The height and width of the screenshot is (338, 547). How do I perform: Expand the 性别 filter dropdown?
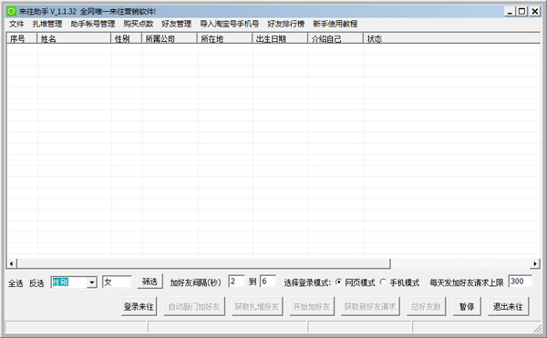92,282
